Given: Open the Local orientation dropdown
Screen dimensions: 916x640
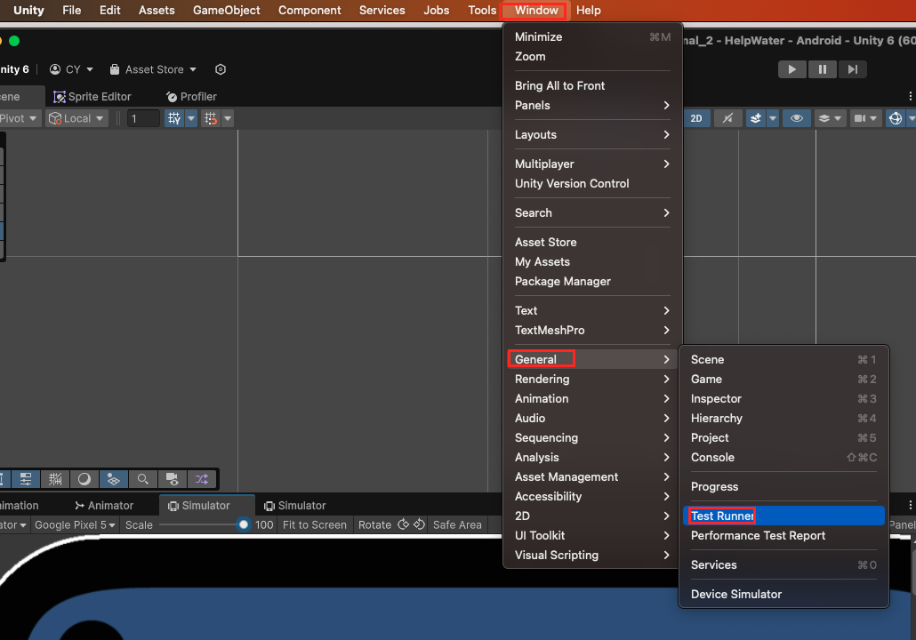Looking at the screenshot, I should [x=77, y=118].
